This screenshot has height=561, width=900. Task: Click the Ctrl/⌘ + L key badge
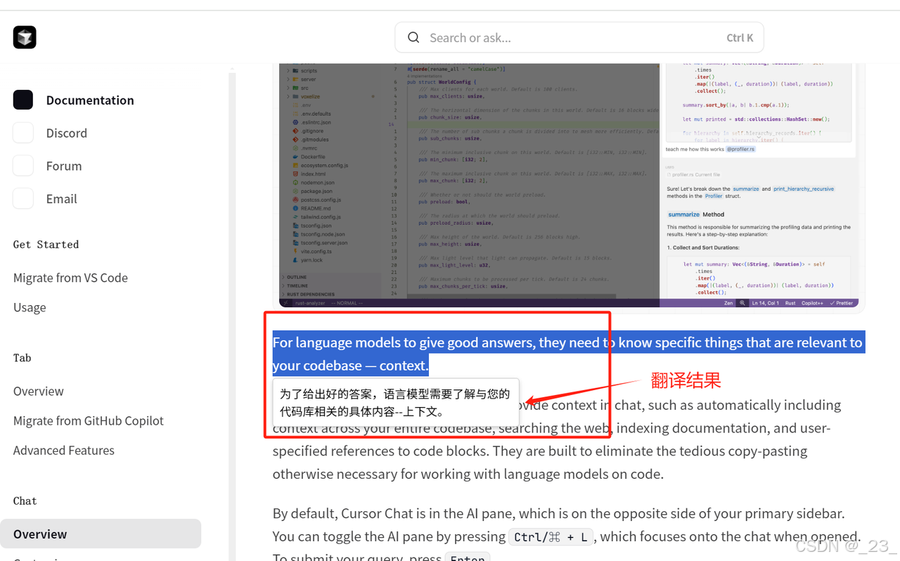551,537
